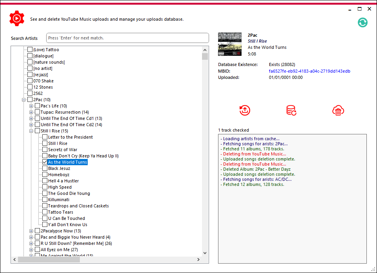
Task: Select the 2562 artist row
Action: pos(38,93)
